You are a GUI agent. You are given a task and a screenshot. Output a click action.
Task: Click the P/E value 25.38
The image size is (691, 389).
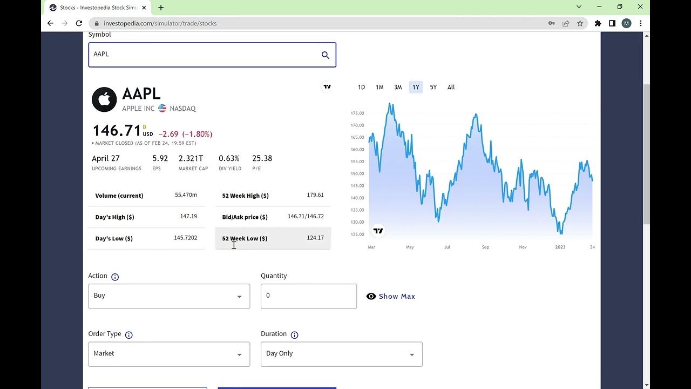coord(262,158)
